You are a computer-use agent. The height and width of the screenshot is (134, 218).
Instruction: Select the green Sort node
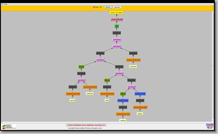pos(117,26)
